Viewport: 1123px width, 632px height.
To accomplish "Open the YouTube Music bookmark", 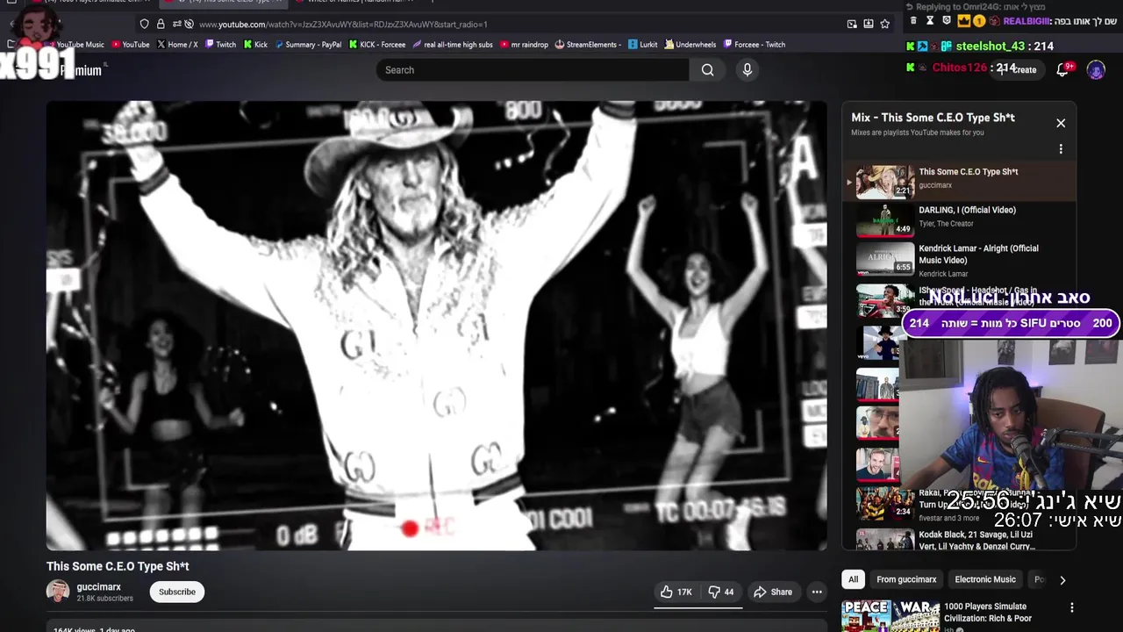I will (75, 45).
